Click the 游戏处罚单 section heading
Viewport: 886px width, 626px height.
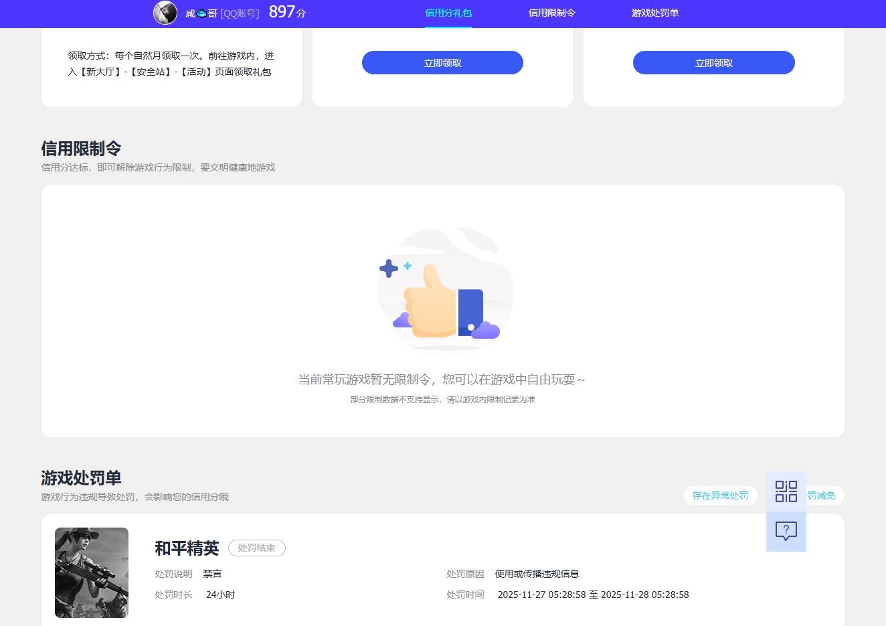coord(81,478)
